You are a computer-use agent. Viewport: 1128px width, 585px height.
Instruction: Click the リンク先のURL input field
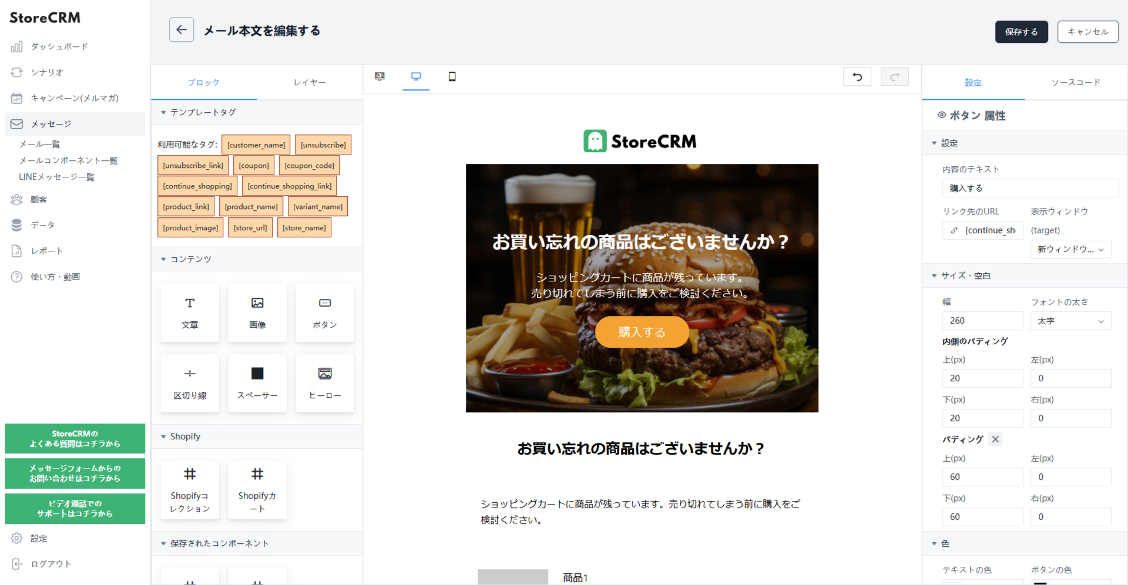[x=983, y=230]
